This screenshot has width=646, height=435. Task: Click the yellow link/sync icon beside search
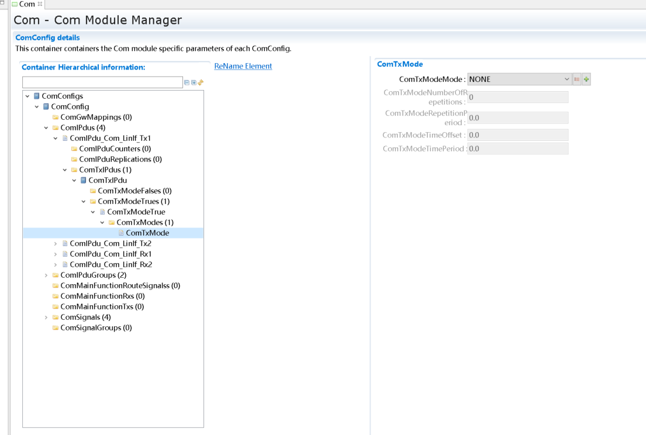201,83
